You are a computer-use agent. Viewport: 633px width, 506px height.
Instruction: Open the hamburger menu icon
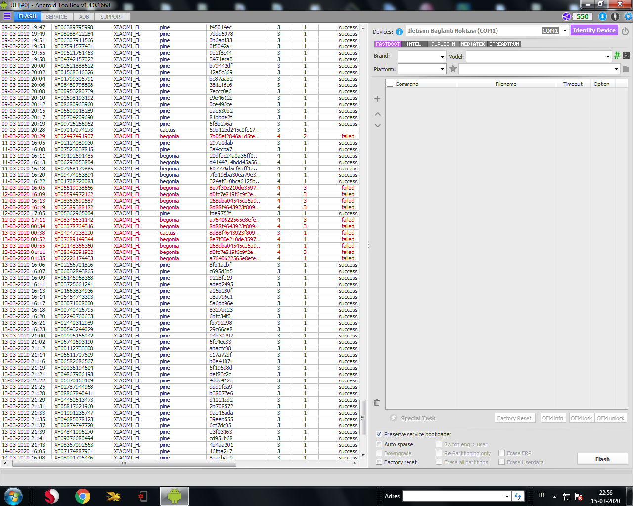pos(6,16)
